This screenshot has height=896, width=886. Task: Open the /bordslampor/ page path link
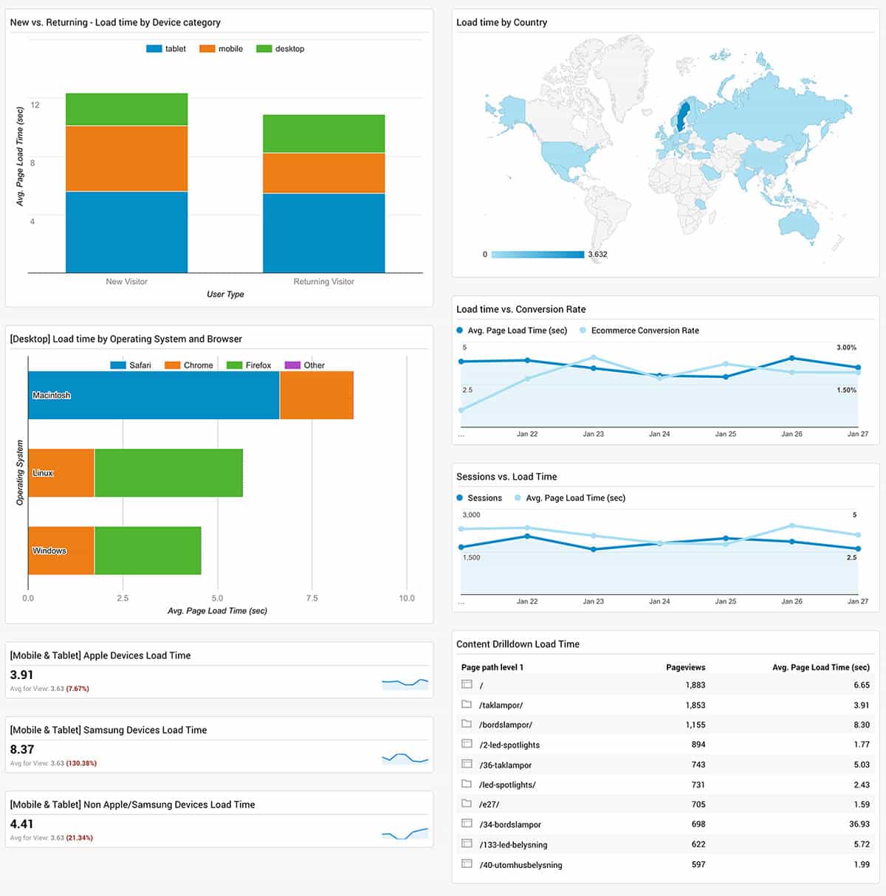coord(506,725)
